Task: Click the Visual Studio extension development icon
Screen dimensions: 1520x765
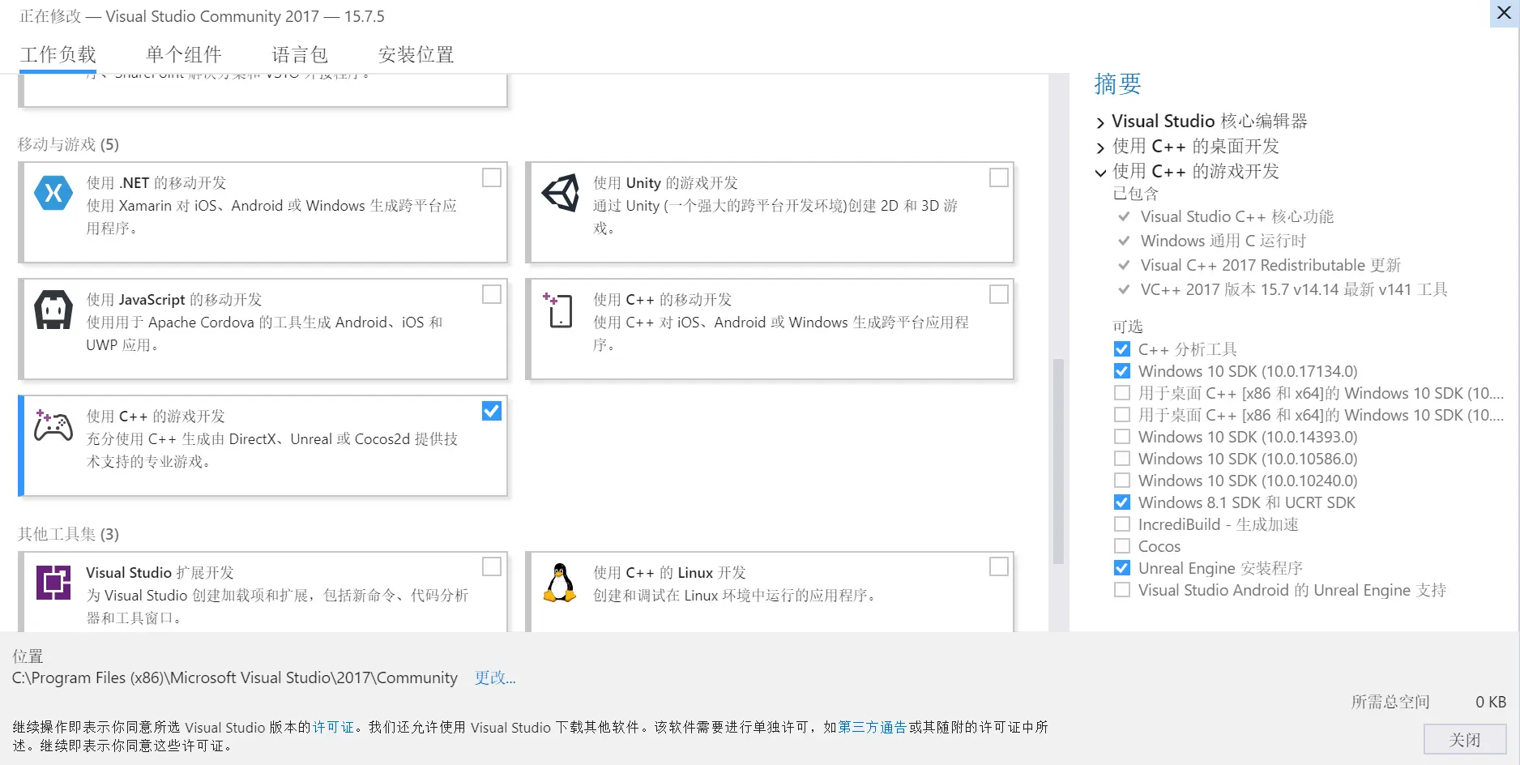Action: coord(53,583)
